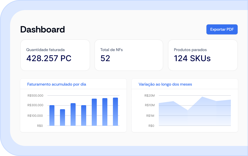The image size is (248, 156).
Task: Click the highest peak of the area chart
Action: pos(202,97)
